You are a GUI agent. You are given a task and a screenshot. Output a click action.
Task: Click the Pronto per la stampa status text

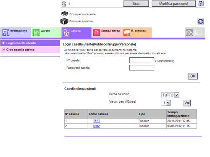click(x=81, y=21)
